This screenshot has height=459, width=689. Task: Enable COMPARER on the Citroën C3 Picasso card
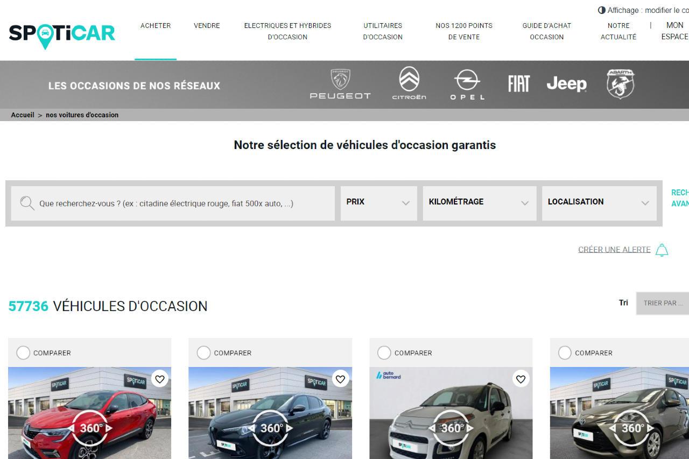click(384, 352)
